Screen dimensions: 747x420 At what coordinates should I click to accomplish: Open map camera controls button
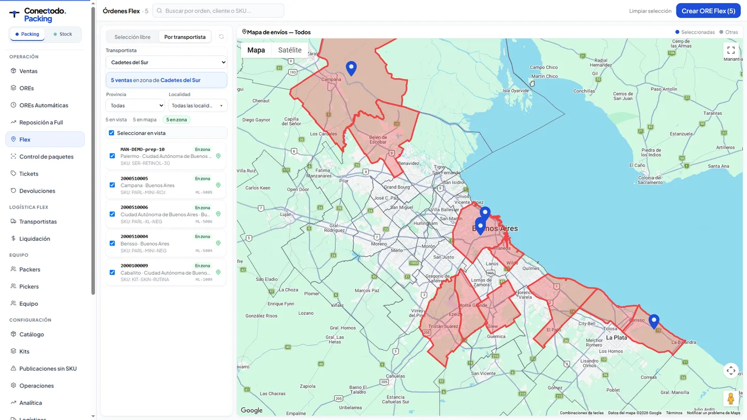coord(731,370)
